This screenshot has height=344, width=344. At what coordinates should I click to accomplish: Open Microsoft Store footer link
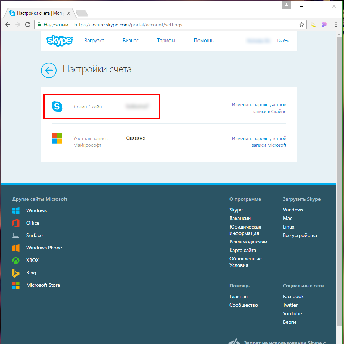tap(43, 285)
